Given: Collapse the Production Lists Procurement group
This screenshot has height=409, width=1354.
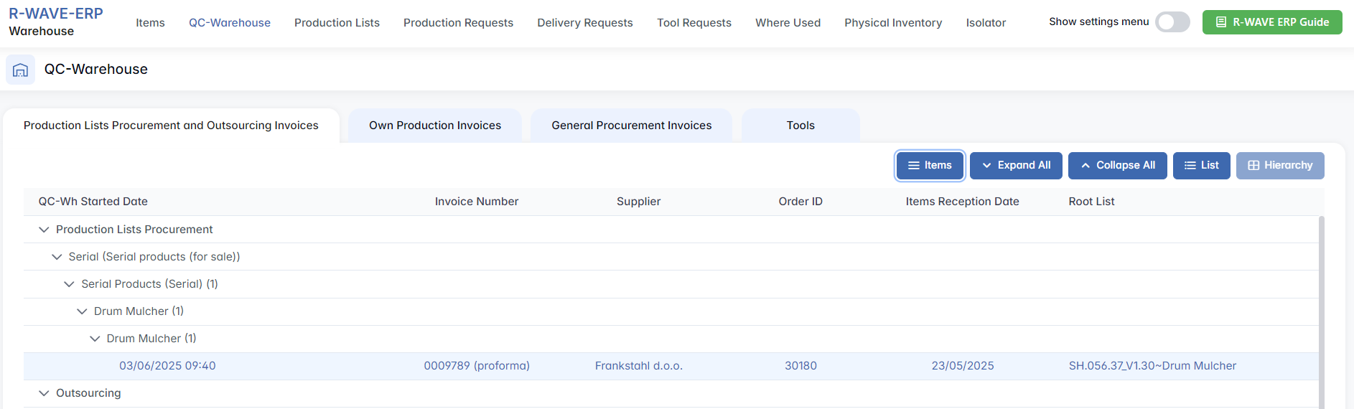Looking at the screenshot, I should (x=44, y=230).
